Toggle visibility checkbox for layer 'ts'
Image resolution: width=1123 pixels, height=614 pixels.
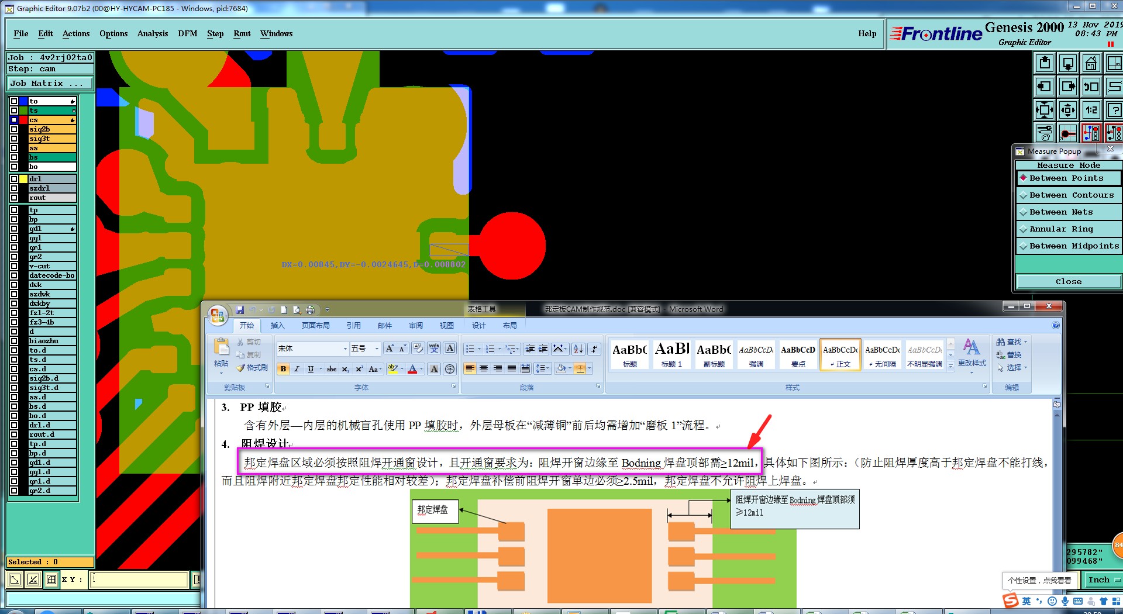click(x=14, y=111)
